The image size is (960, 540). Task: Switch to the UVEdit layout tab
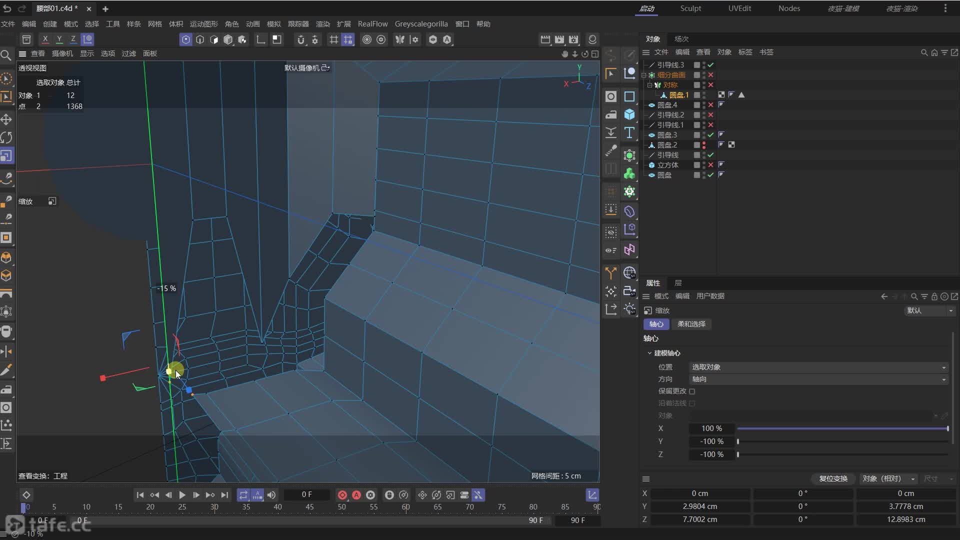(739, 8)
